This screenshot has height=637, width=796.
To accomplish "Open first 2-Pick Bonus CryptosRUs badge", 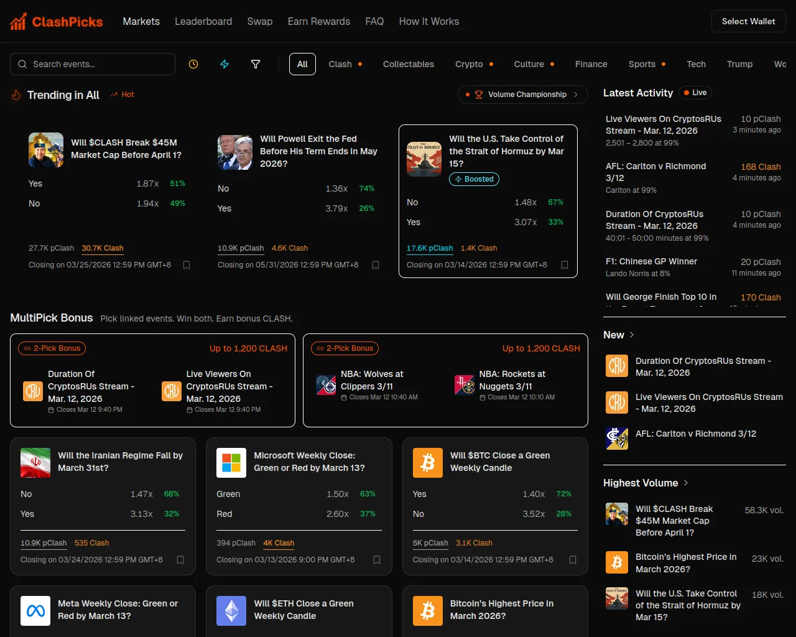I will [52, 348].
